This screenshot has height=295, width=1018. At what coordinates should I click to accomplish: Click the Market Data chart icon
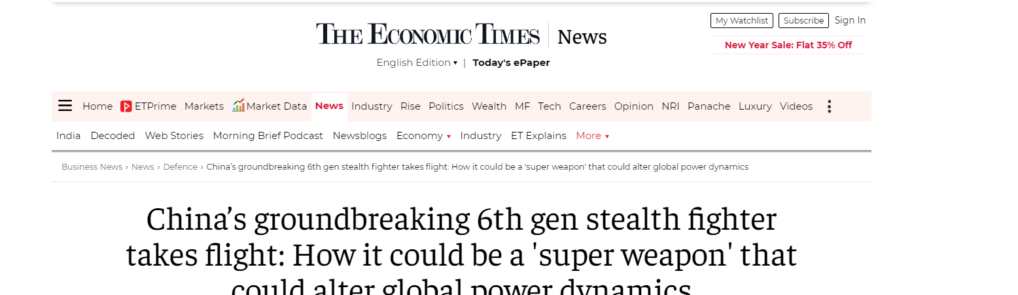coord(238,105)
